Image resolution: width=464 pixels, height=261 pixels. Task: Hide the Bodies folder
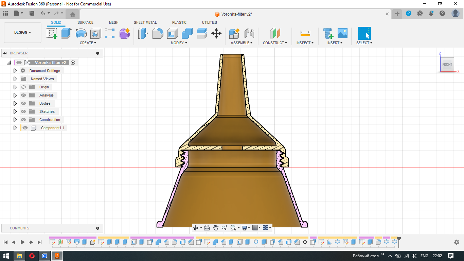23,103
